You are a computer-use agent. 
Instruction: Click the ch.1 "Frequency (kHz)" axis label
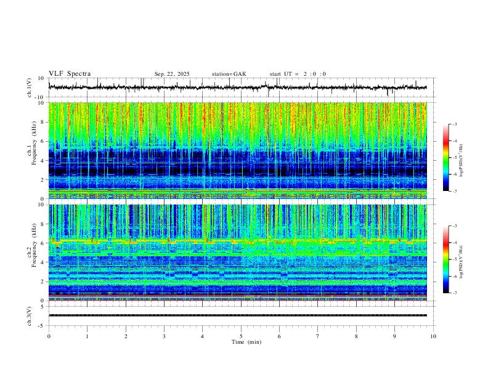(34, 143)
